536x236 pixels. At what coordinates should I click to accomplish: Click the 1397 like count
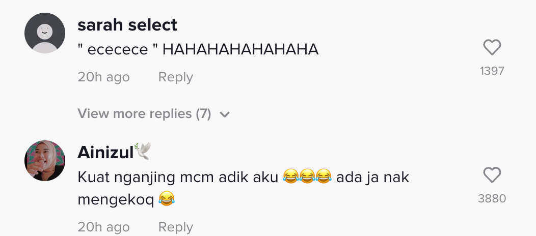(492, 71)
